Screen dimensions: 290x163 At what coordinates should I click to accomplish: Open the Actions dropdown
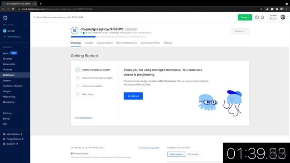(240, 31)
